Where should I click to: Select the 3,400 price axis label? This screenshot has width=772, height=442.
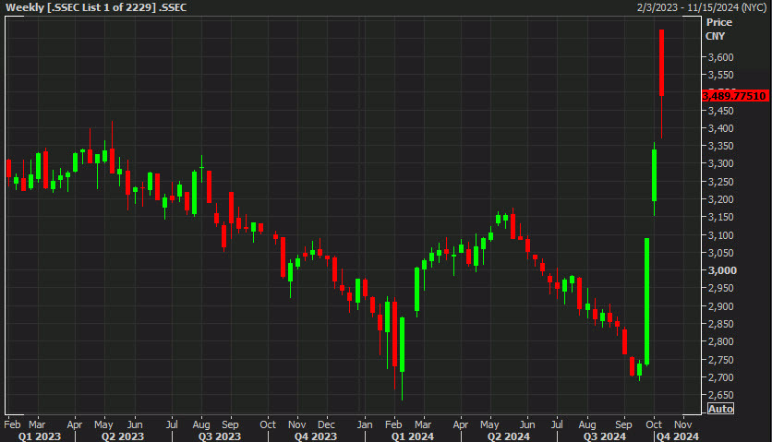(x=721, y=128)
